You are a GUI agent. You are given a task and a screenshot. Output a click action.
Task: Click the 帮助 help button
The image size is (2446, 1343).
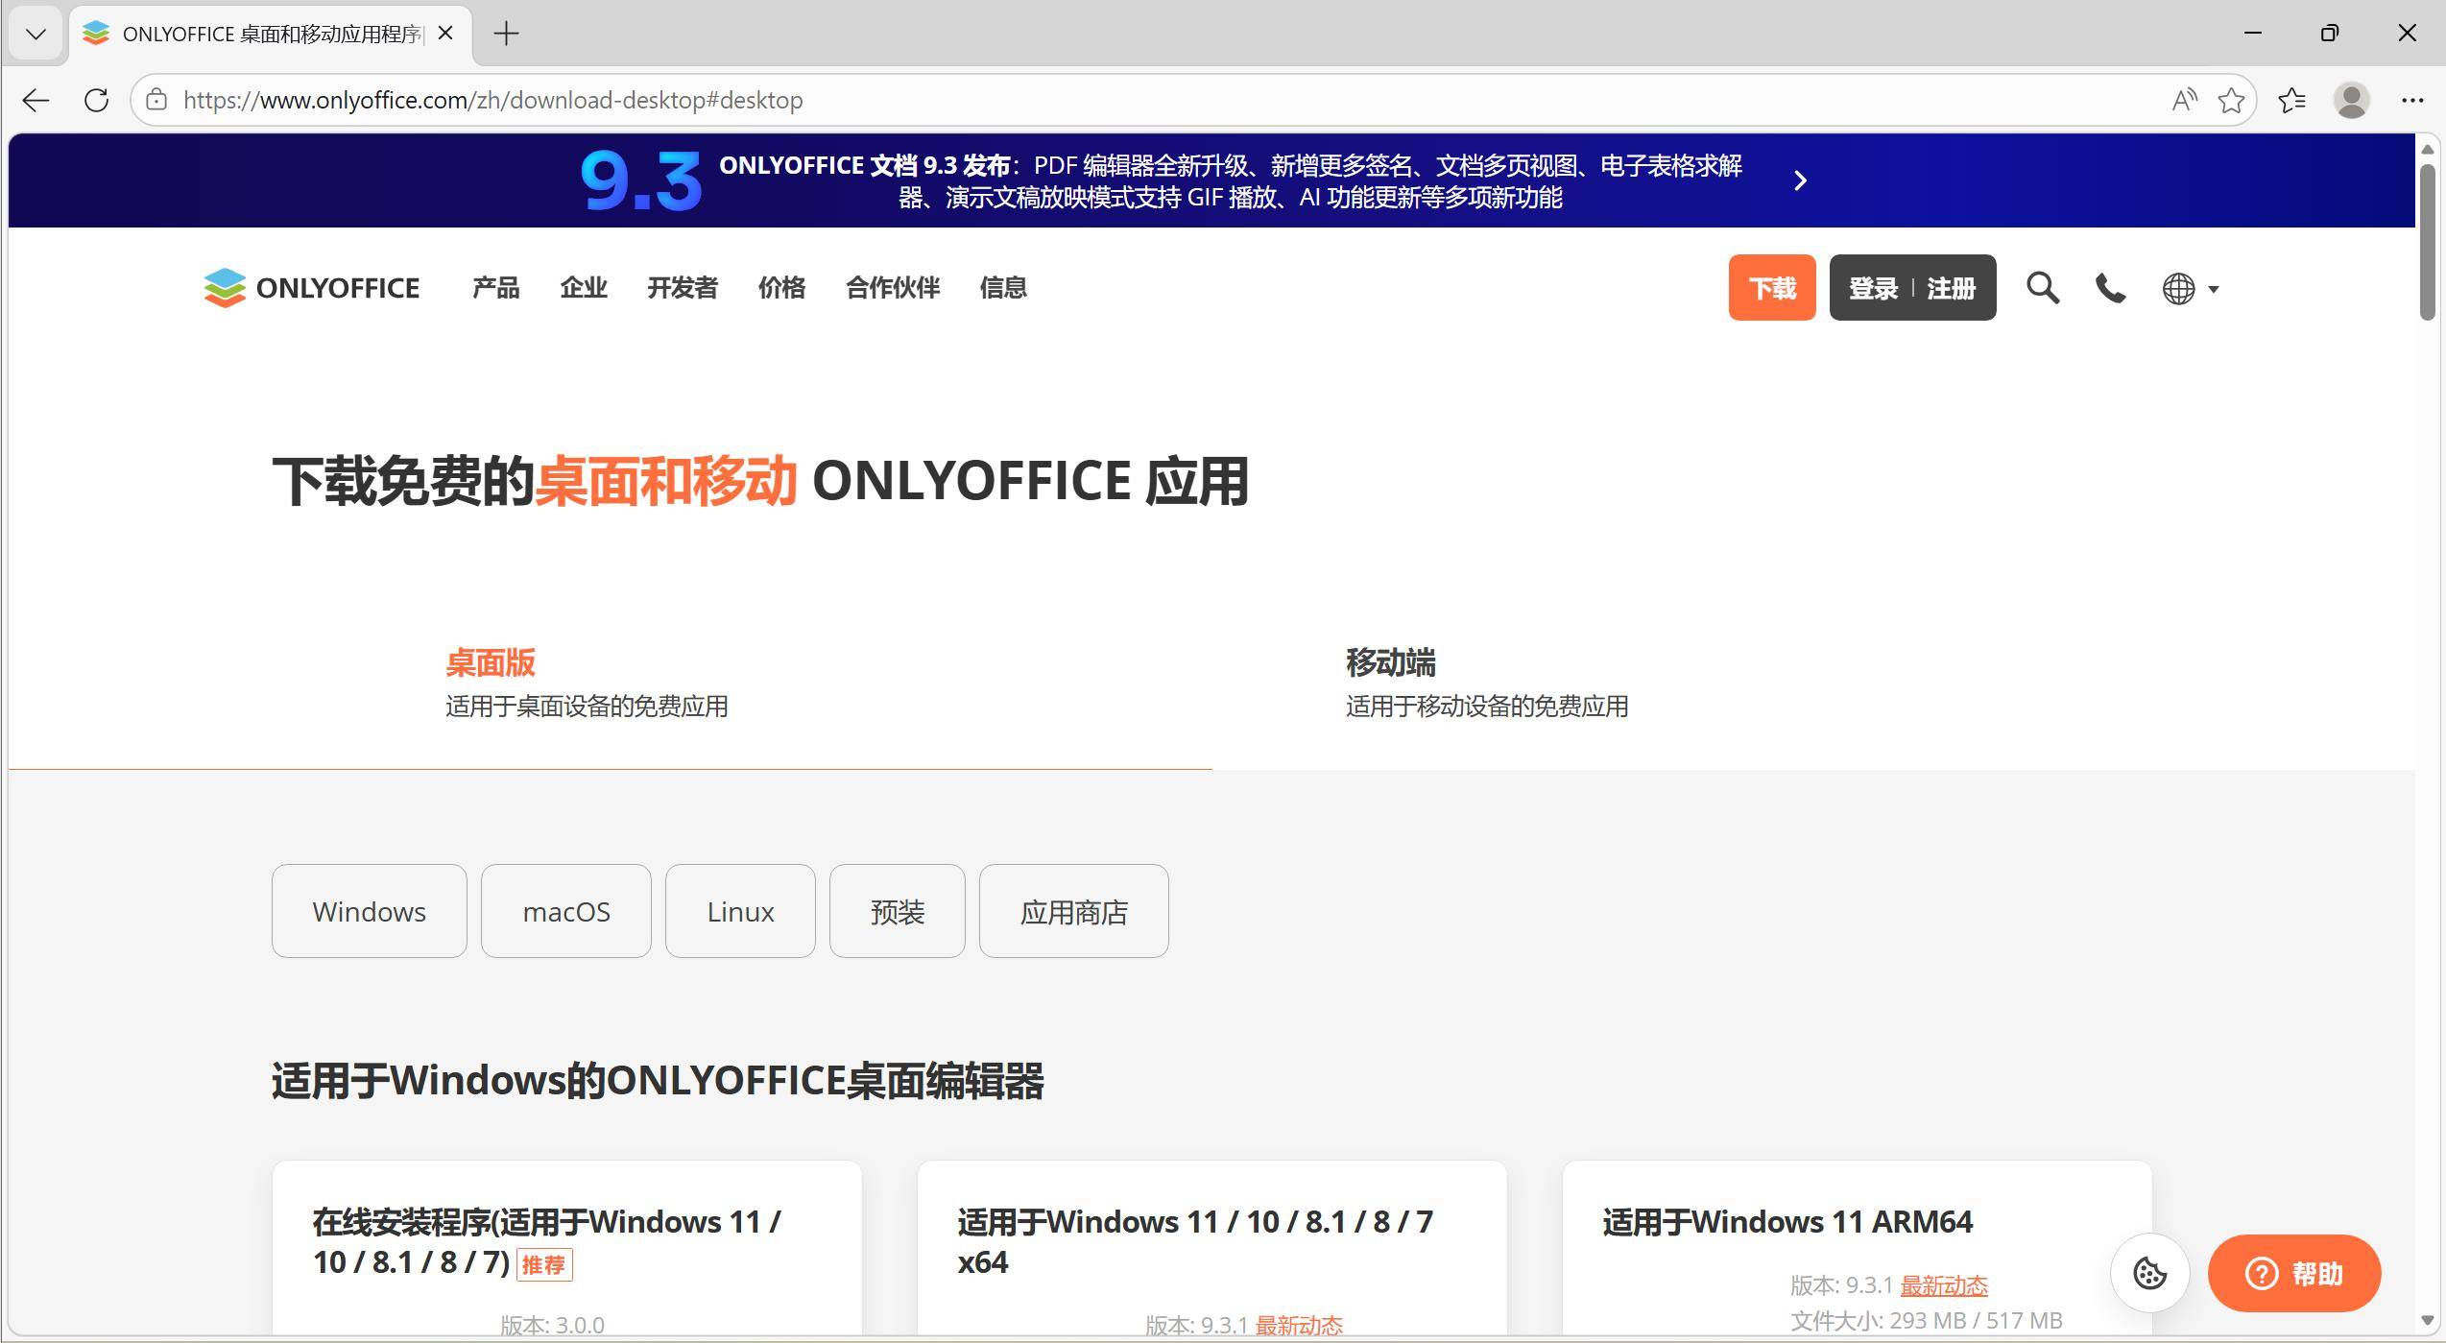(x=2294, y=1273)
